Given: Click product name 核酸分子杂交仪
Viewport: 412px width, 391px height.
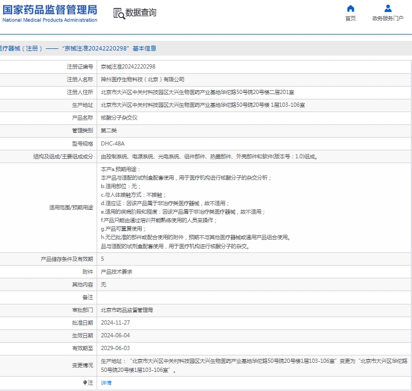Looking at the screenshot, I should pos(119,118).
